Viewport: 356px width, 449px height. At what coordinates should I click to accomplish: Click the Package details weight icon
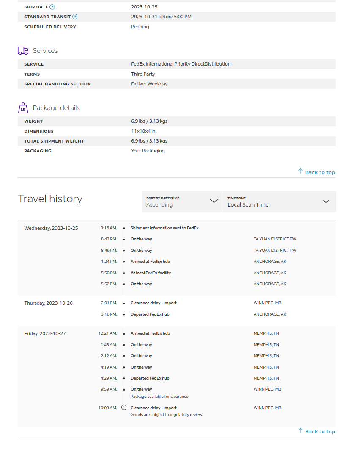coord(23,108)
